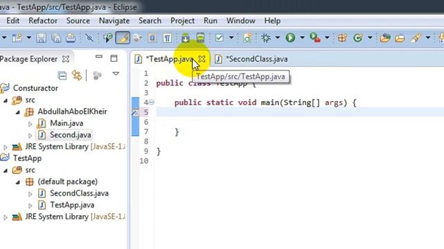Click the Next Annotation down-arrow icon
Viewport: 444px width, 249px height.
[185, 38]
